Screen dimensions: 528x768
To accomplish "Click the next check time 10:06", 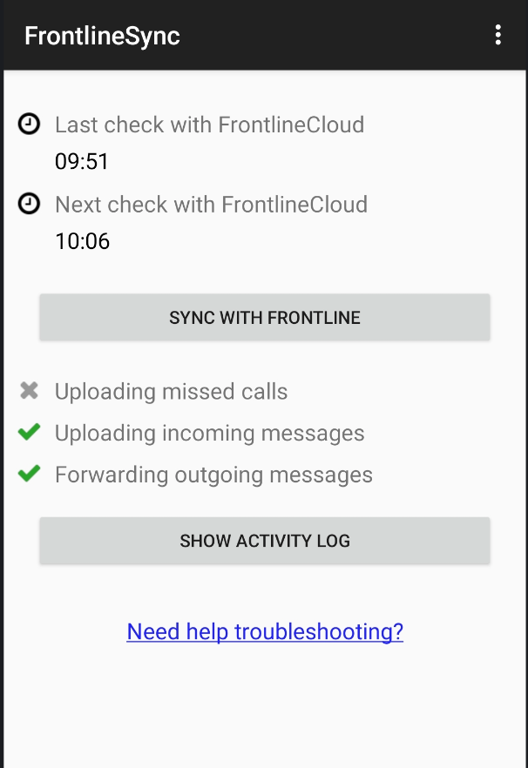I will pos(82,241).
